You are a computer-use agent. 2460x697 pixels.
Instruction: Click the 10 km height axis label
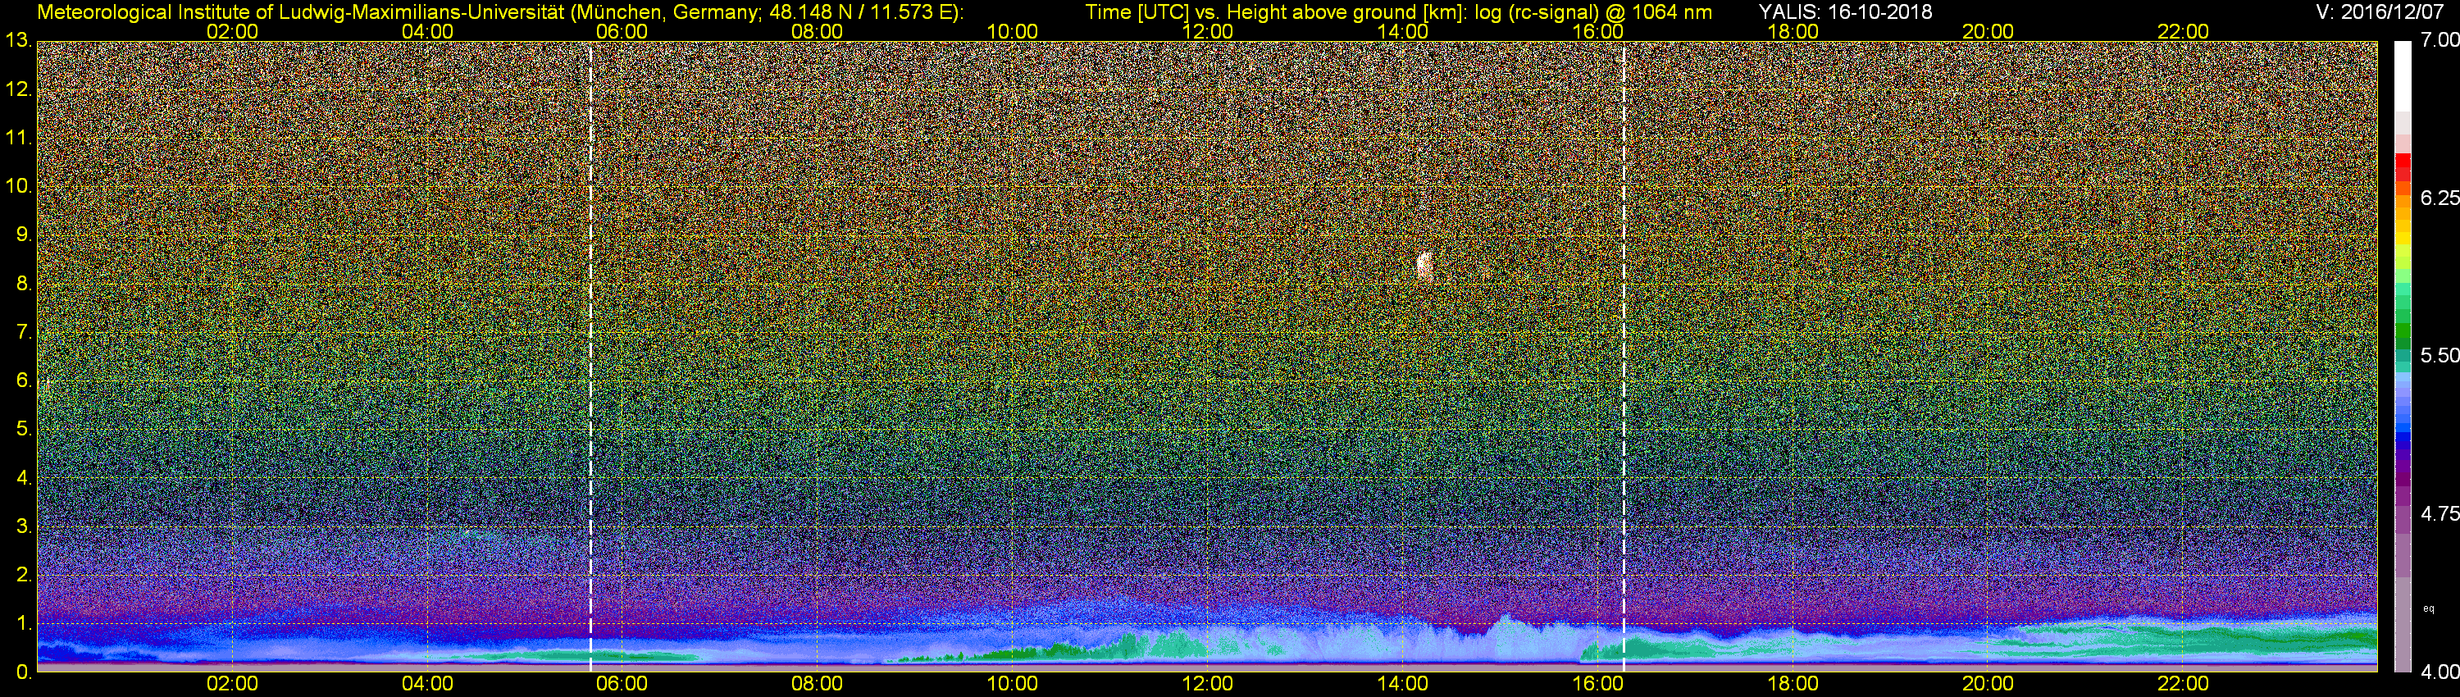[x=18, y=186]
